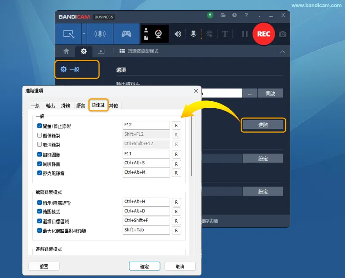Reset Ctrl+Alt+D hotkey with R button
The height and width of the screenshot is (278, 345).
click(176, 212)
